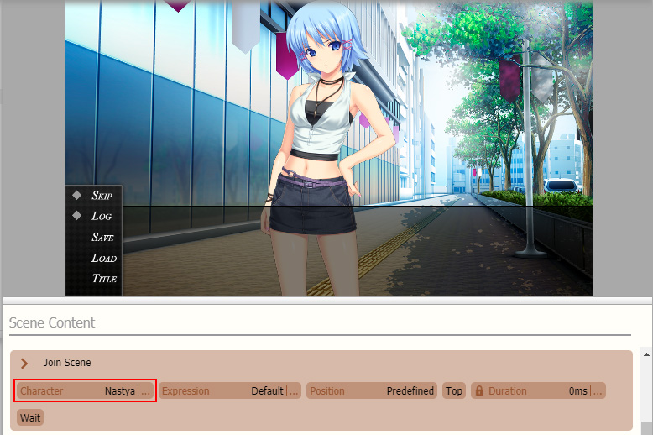Click the Top position button
The image size is (653, 435).
click(454, 390)
